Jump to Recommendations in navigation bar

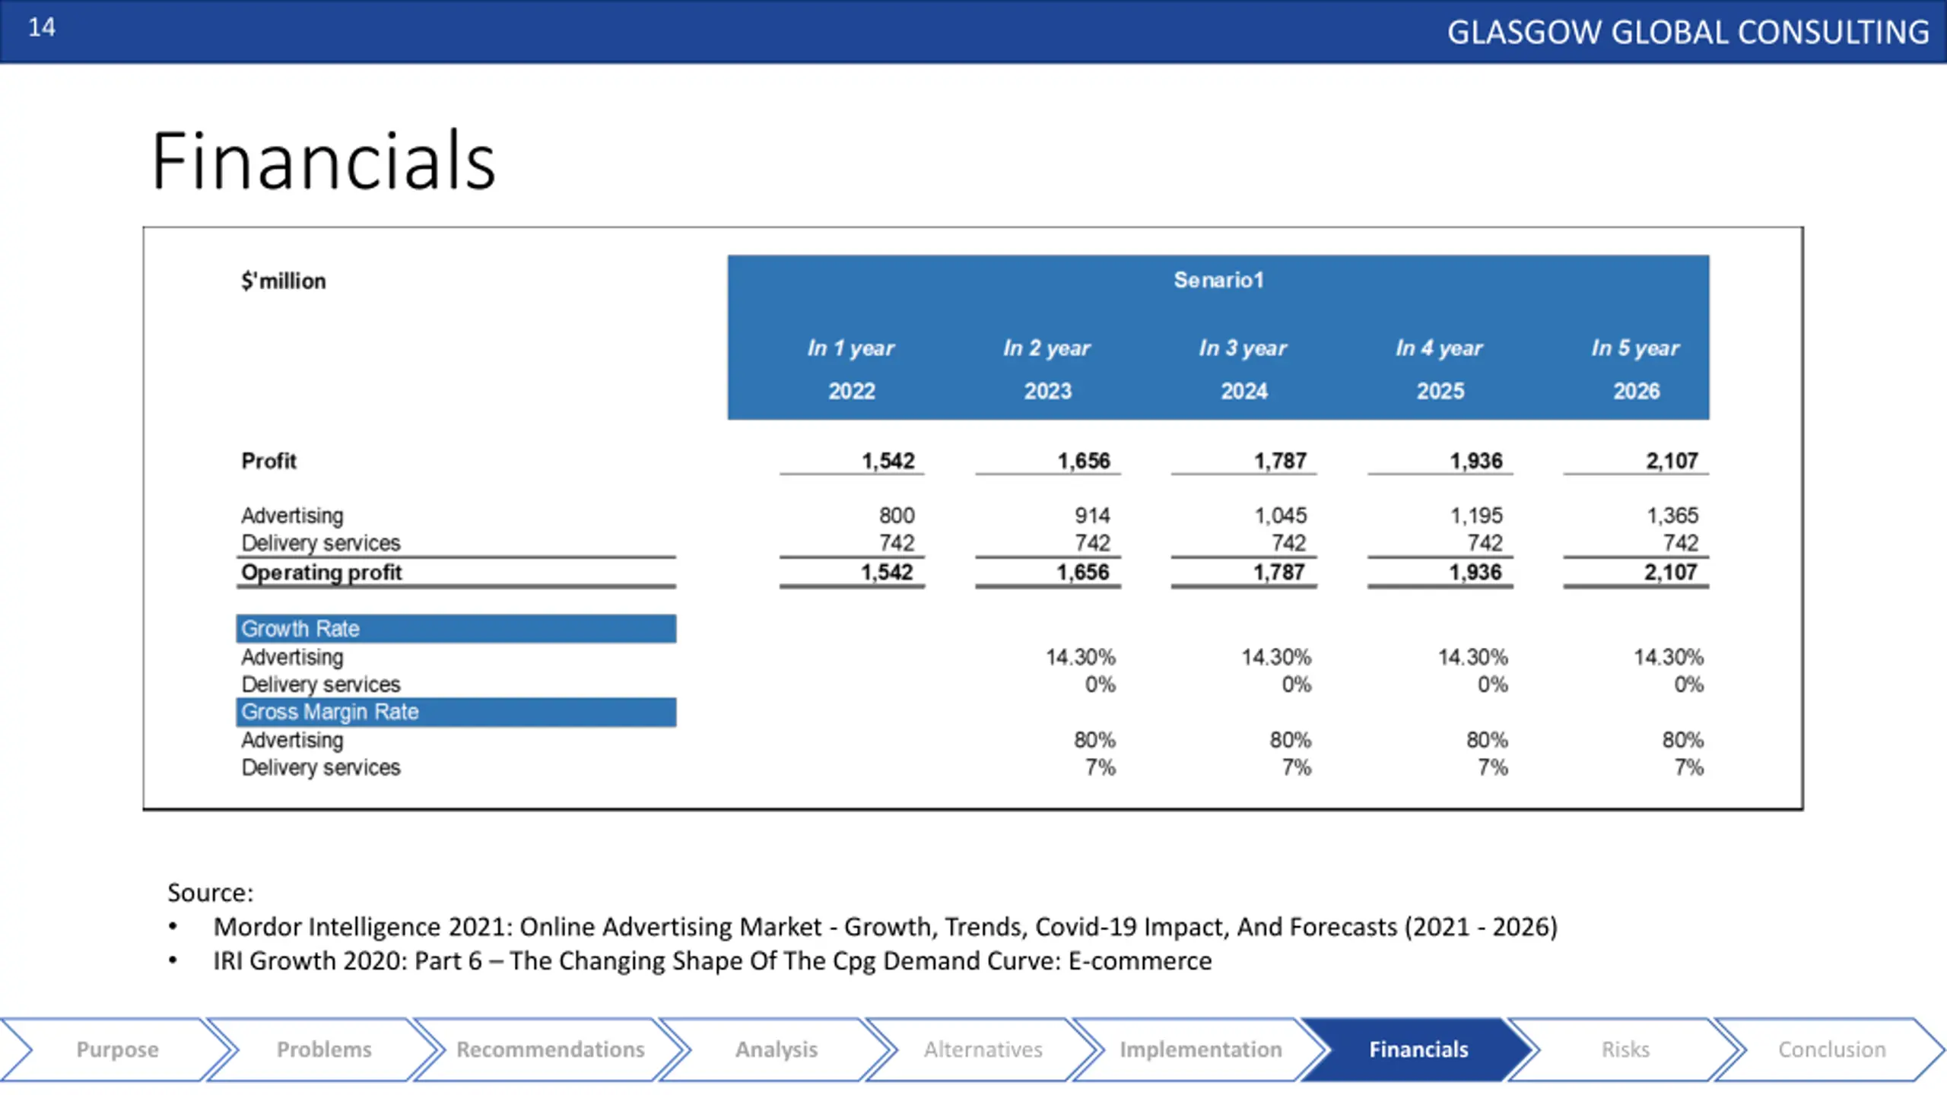point(550,1049)
